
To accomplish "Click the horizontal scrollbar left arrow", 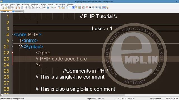I will 2,95.
